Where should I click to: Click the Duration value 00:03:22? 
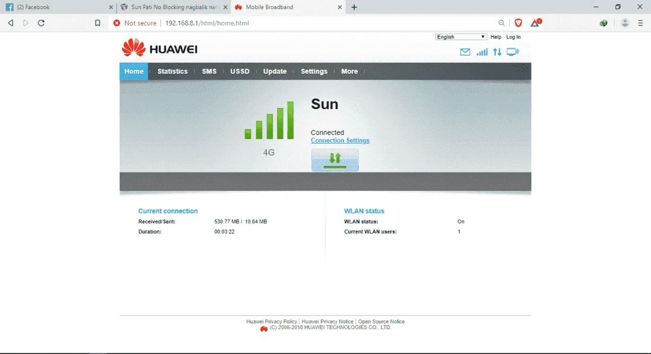coord(225,231)
